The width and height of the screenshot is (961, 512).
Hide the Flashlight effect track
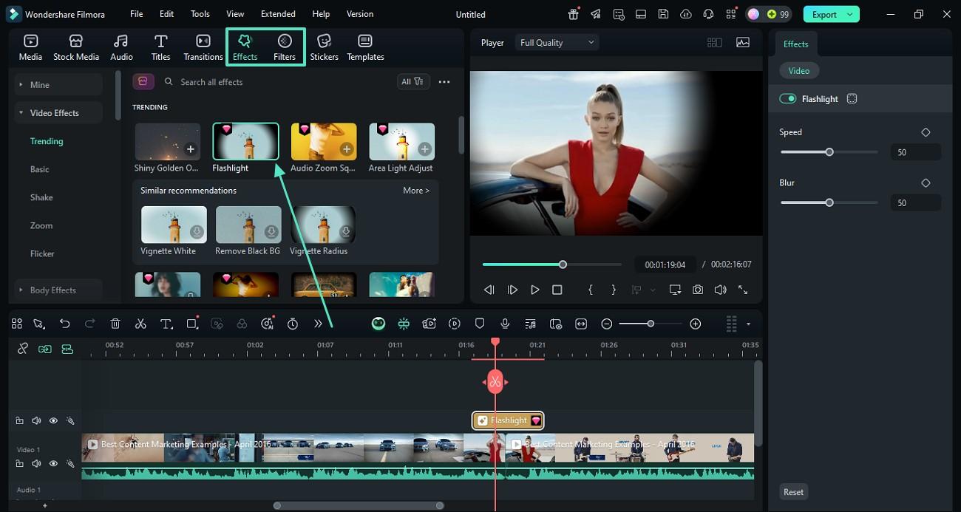pos(53,421)
